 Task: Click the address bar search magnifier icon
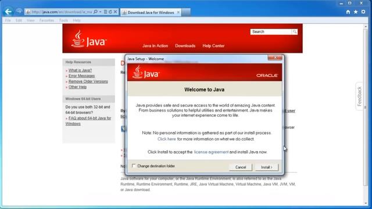coord(95,12)
